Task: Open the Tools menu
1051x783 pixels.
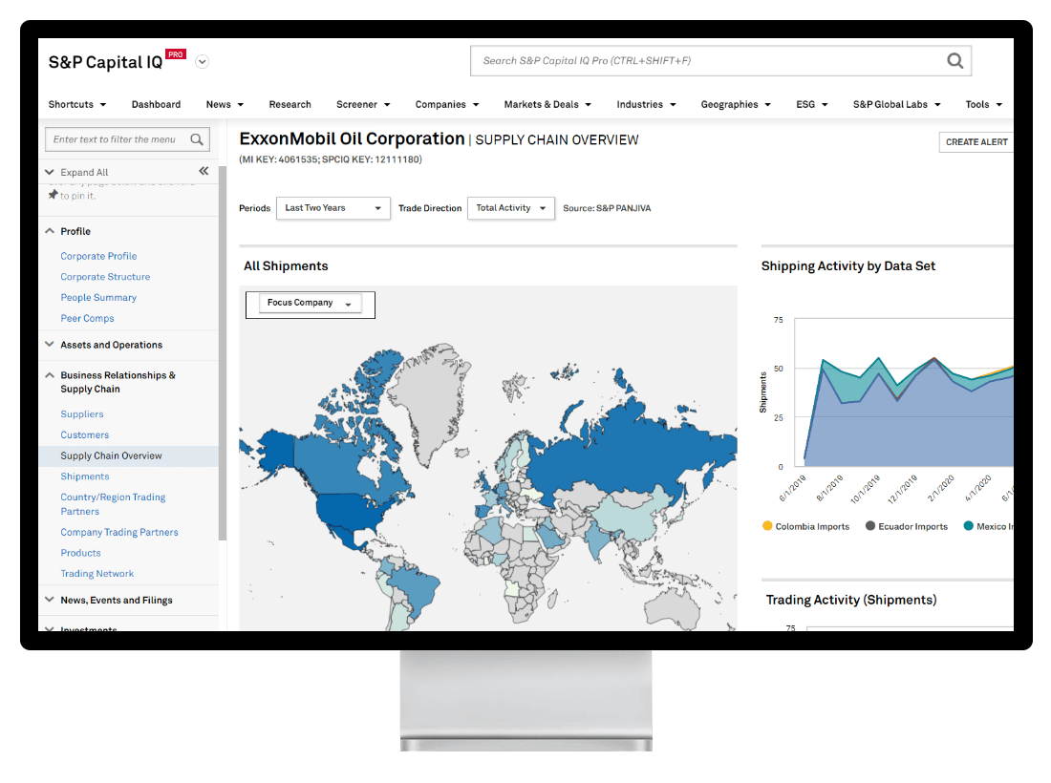Action: point(983,104)
